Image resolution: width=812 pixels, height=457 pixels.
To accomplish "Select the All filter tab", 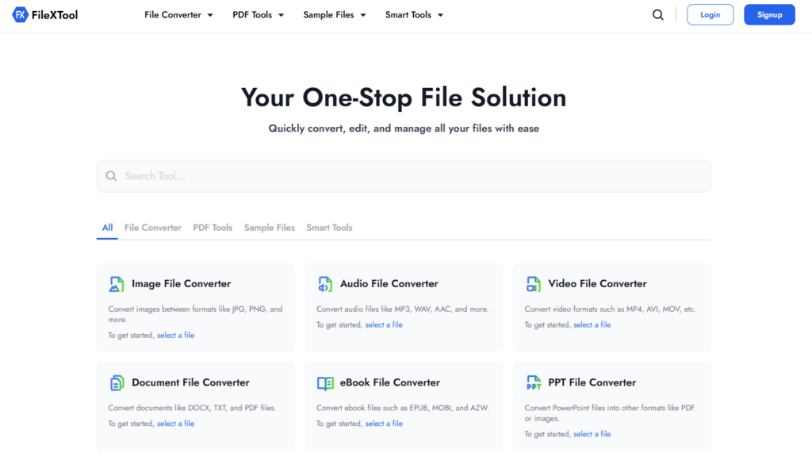I will pyautogui.click(x=107, y=227).
